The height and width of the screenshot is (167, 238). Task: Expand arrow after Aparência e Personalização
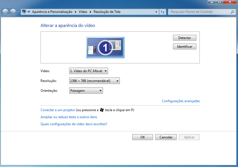click(x=75, y=12)
